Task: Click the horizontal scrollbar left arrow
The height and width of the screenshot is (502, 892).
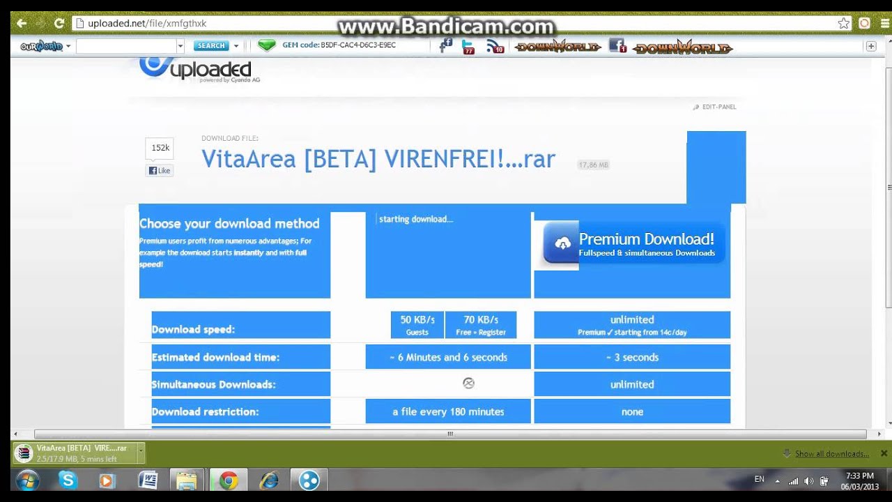Action: (16, 434)
